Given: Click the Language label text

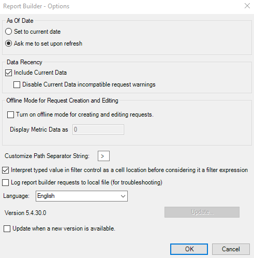Looking at the screenshot, I should [17, 196].
